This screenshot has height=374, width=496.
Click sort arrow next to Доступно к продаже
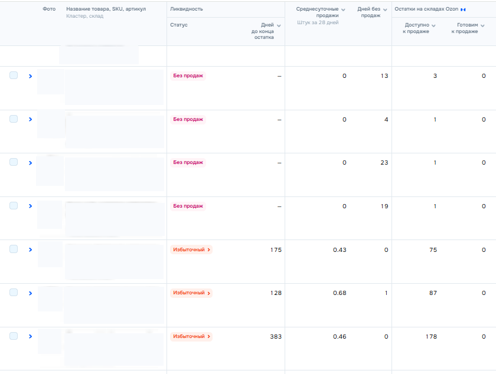point(433,25)
